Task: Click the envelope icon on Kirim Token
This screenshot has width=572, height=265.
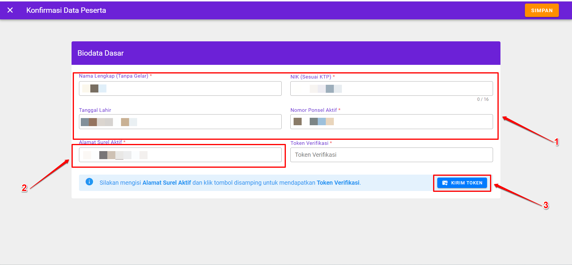Action: (445, 183)
